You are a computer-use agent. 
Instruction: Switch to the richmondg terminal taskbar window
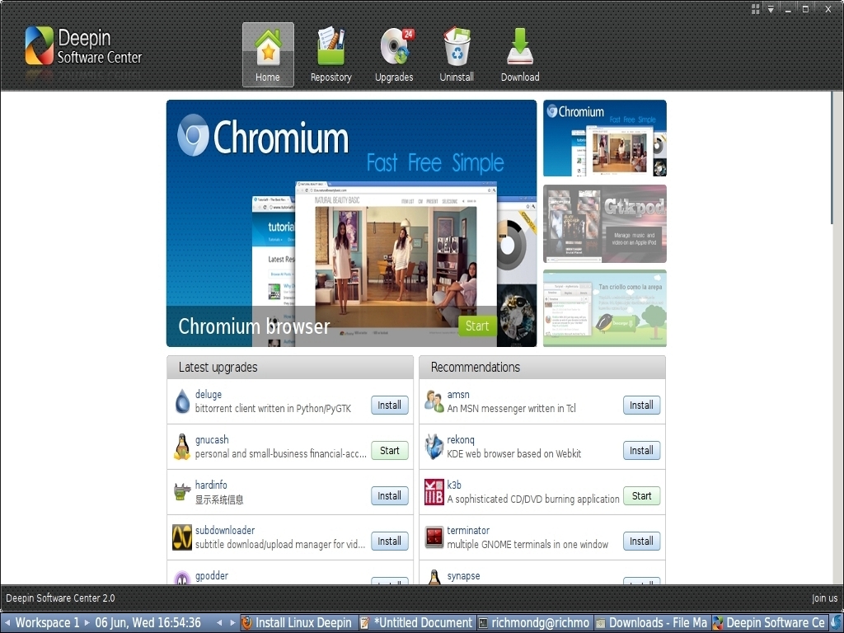pyautogui.click(x=536, y=623)
